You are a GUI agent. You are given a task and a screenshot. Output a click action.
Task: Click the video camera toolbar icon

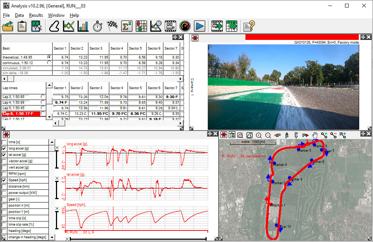pos(170,26)
